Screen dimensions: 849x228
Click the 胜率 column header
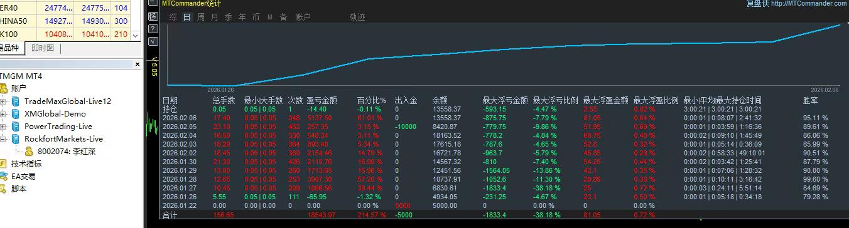coord(811,100)
